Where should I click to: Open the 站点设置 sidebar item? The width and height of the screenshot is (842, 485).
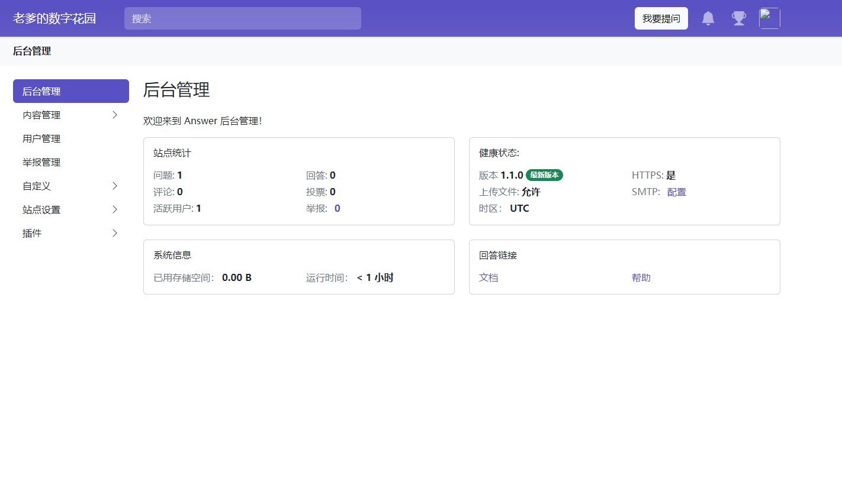(x=41, y=209)
